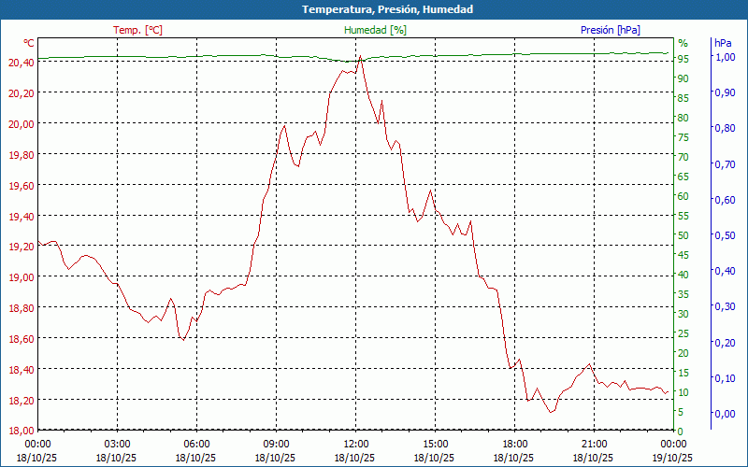Viewport: 748px width, 467px height.
Task: Click the 03:00 time label on x-axis
Action: click(117, 444)
